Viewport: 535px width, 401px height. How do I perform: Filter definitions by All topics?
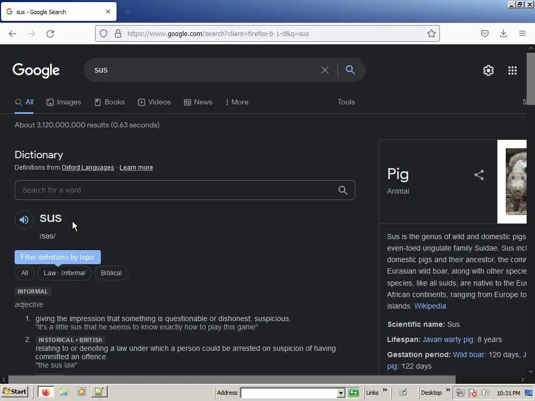click(25, 273)
